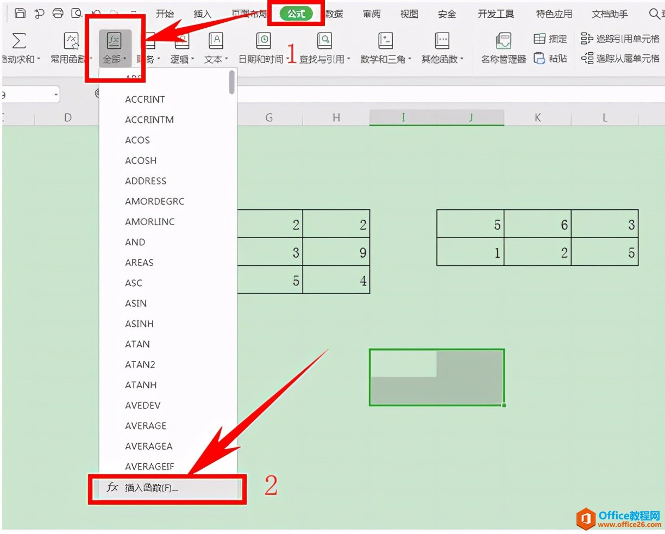This screenshot has width=665, height=534.
Task: Click Insert Function (插入函数) menu entry
Action: [x=167, y=488]
